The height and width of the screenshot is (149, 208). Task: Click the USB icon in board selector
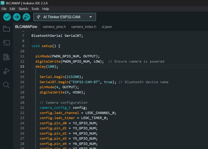coord(38,17)
